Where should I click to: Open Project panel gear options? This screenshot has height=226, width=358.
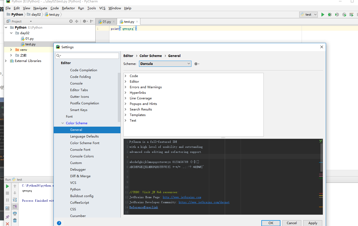pyautogui.click(x=85, y=21)
